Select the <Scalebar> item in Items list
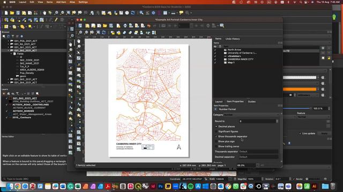Screen dimensions: 343x192 234,56
